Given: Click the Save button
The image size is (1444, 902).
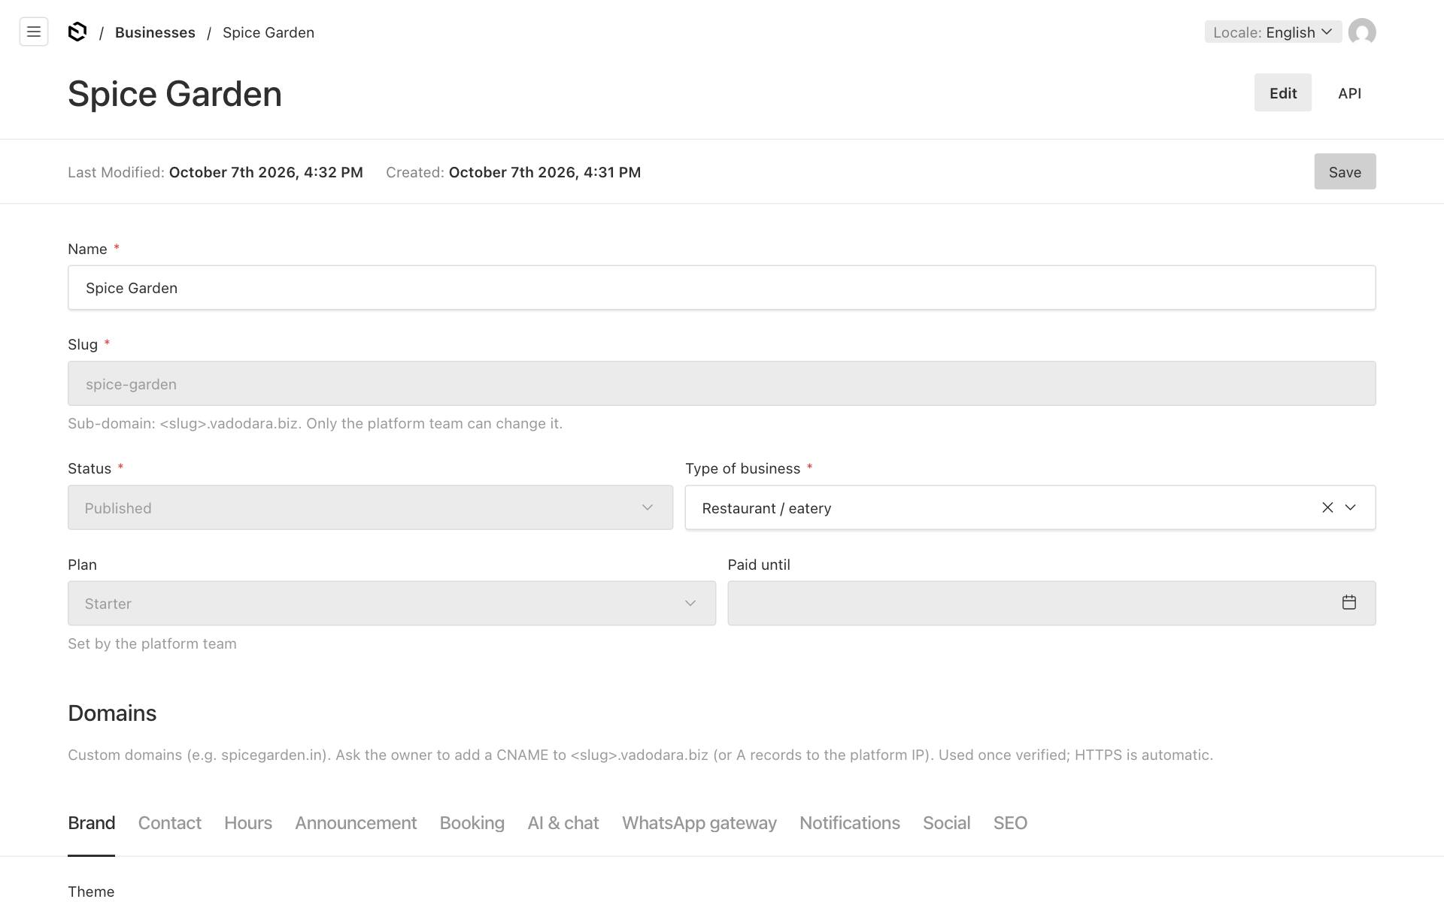Looking at the screenshot, I should coord(1345,171).
